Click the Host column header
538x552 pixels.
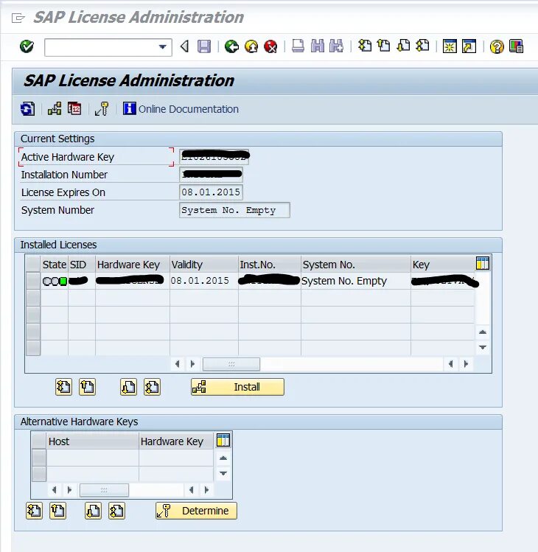[x=93, y=441]
